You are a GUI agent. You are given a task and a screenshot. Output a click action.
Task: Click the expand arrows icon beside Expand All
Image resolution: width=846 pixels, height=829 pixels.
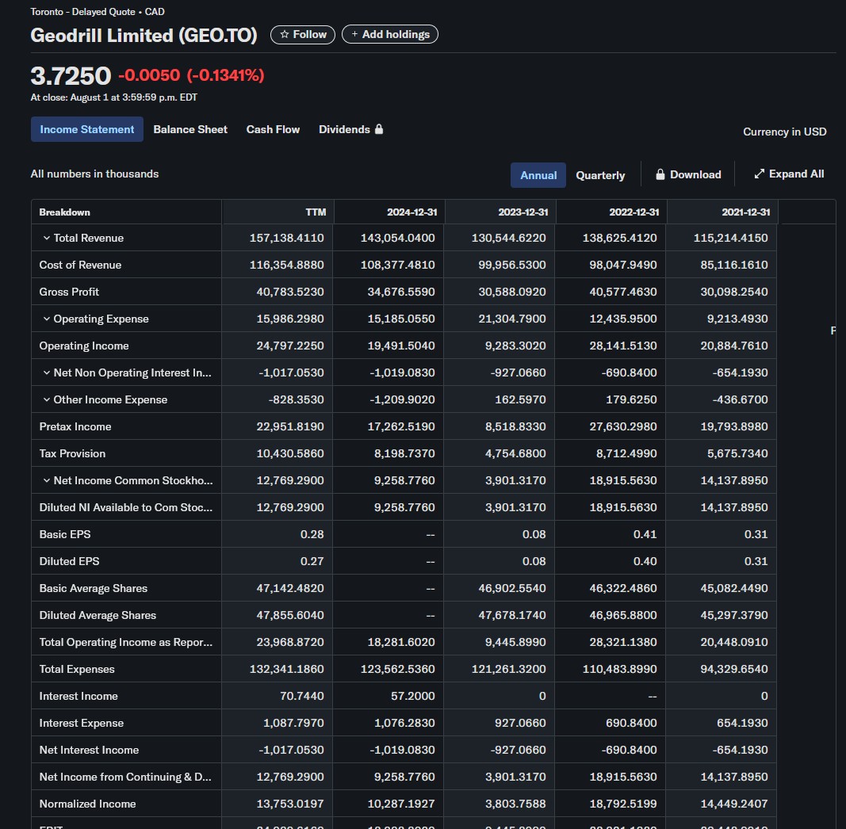coord(759,174)
